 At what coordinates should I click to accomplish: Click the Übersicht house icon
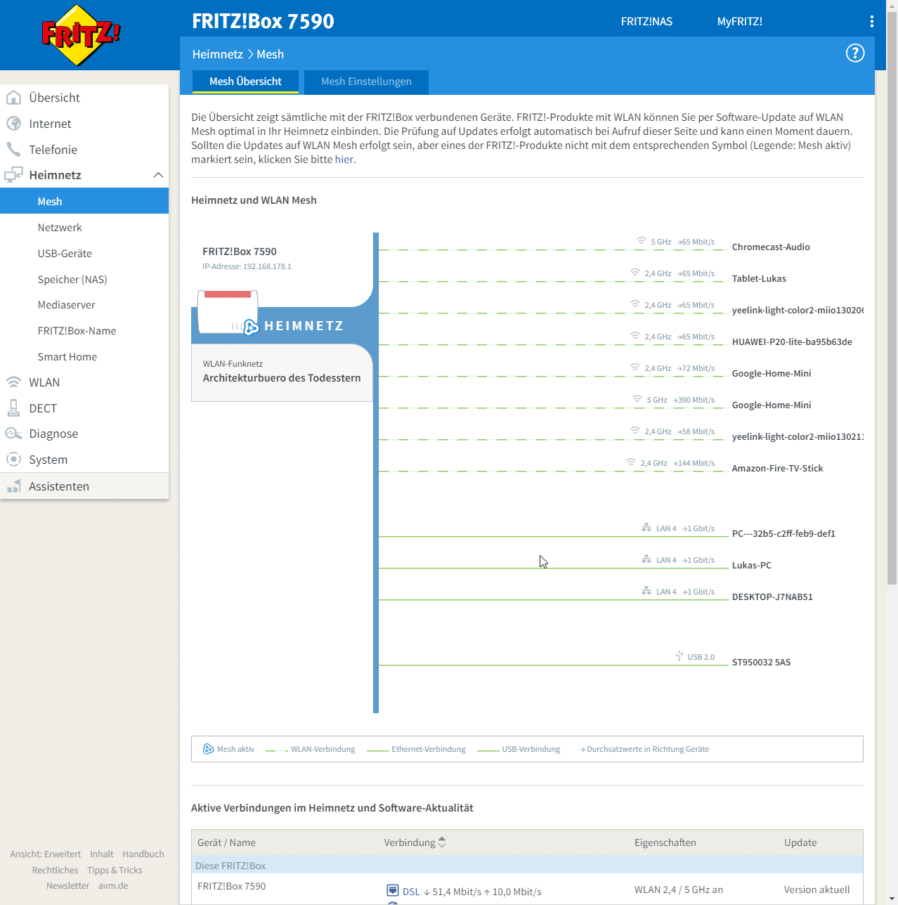point(13,98)
